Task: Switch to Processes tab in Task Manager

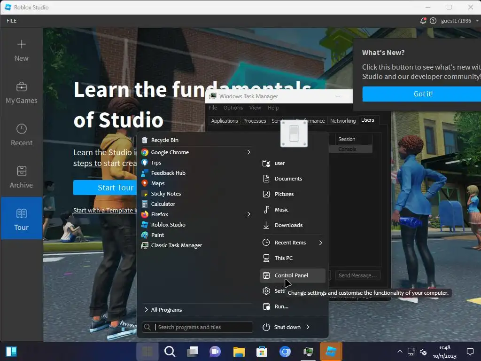Action: (255, 121)
